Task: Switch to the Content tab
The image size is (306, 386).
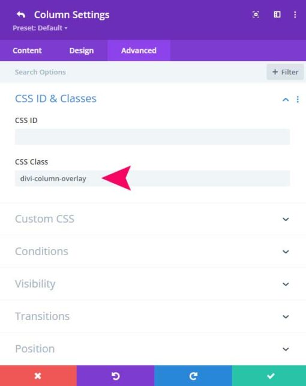Action: click(x=27, y=50)
